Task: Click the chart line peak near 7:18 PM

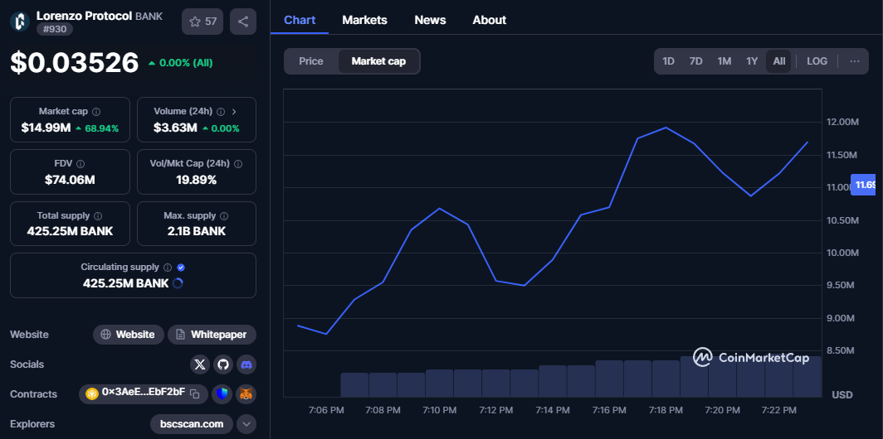Action: click(x=666, y=128)
